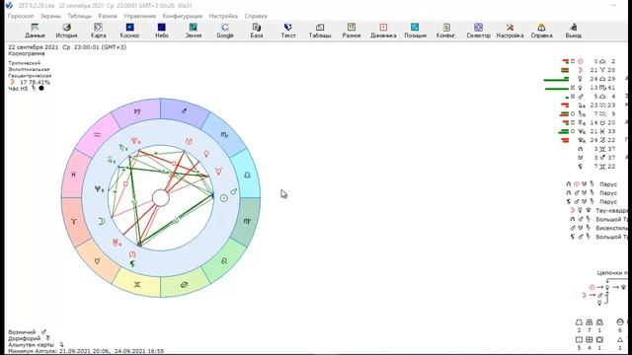
Task: Open the История toolbar icon
Action: (66, 31)
